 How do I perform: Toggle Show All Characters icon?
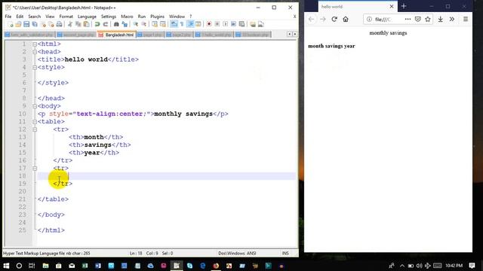pyautogui.click(x=182, y=24)
